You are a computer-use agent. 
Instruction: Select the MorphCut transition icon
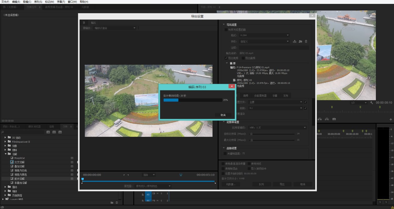tap(12, 158)
